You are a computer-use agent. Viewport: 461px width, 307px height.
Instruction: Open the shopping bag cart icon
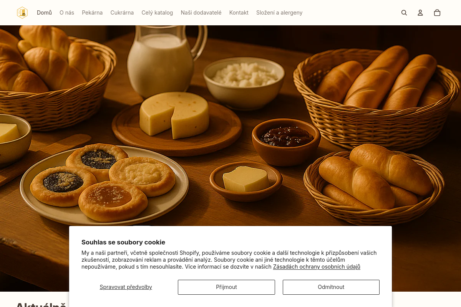click(437, 13)
